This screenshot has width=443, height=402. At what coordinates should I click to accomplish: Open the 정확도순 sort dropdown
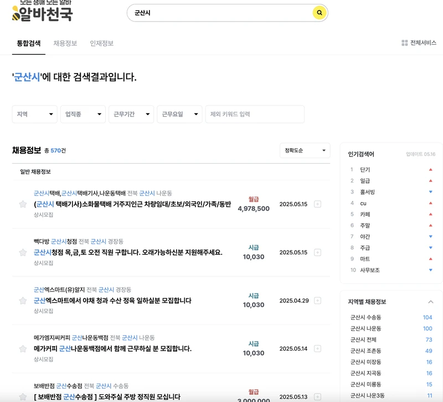click(x=305, y=150)
